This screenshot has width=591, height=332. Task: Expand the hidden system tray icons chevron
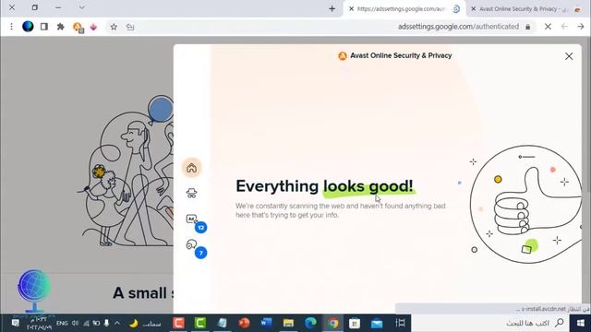point(117,323)
